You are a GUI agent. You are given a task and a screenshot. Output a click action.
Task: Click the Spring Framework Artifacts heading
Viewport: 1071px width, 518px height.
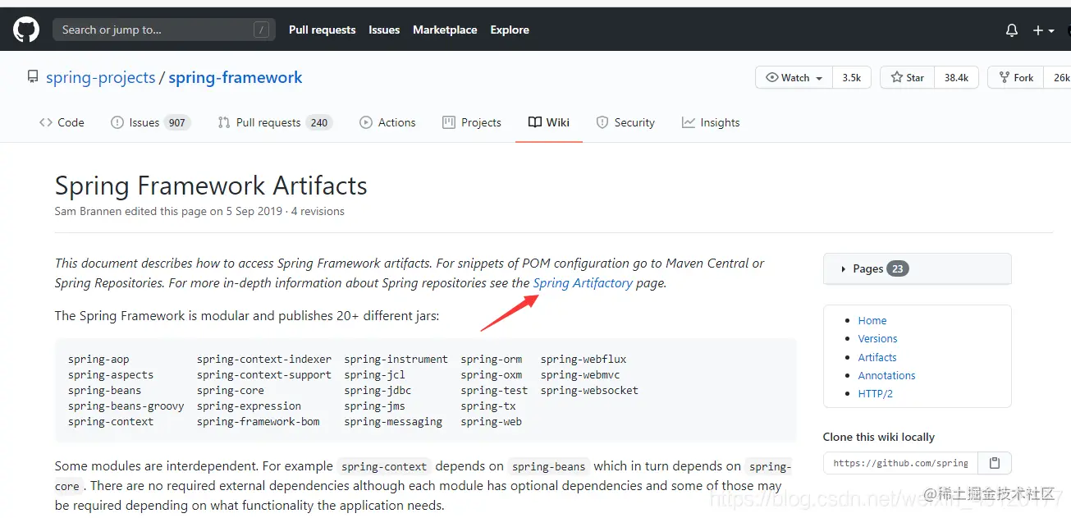211,186
